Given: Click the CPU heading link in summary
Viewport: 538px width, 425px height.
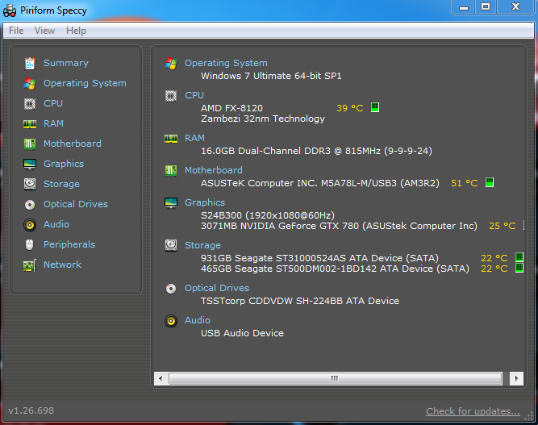Looking at the screenshot, I should [194, 95].
